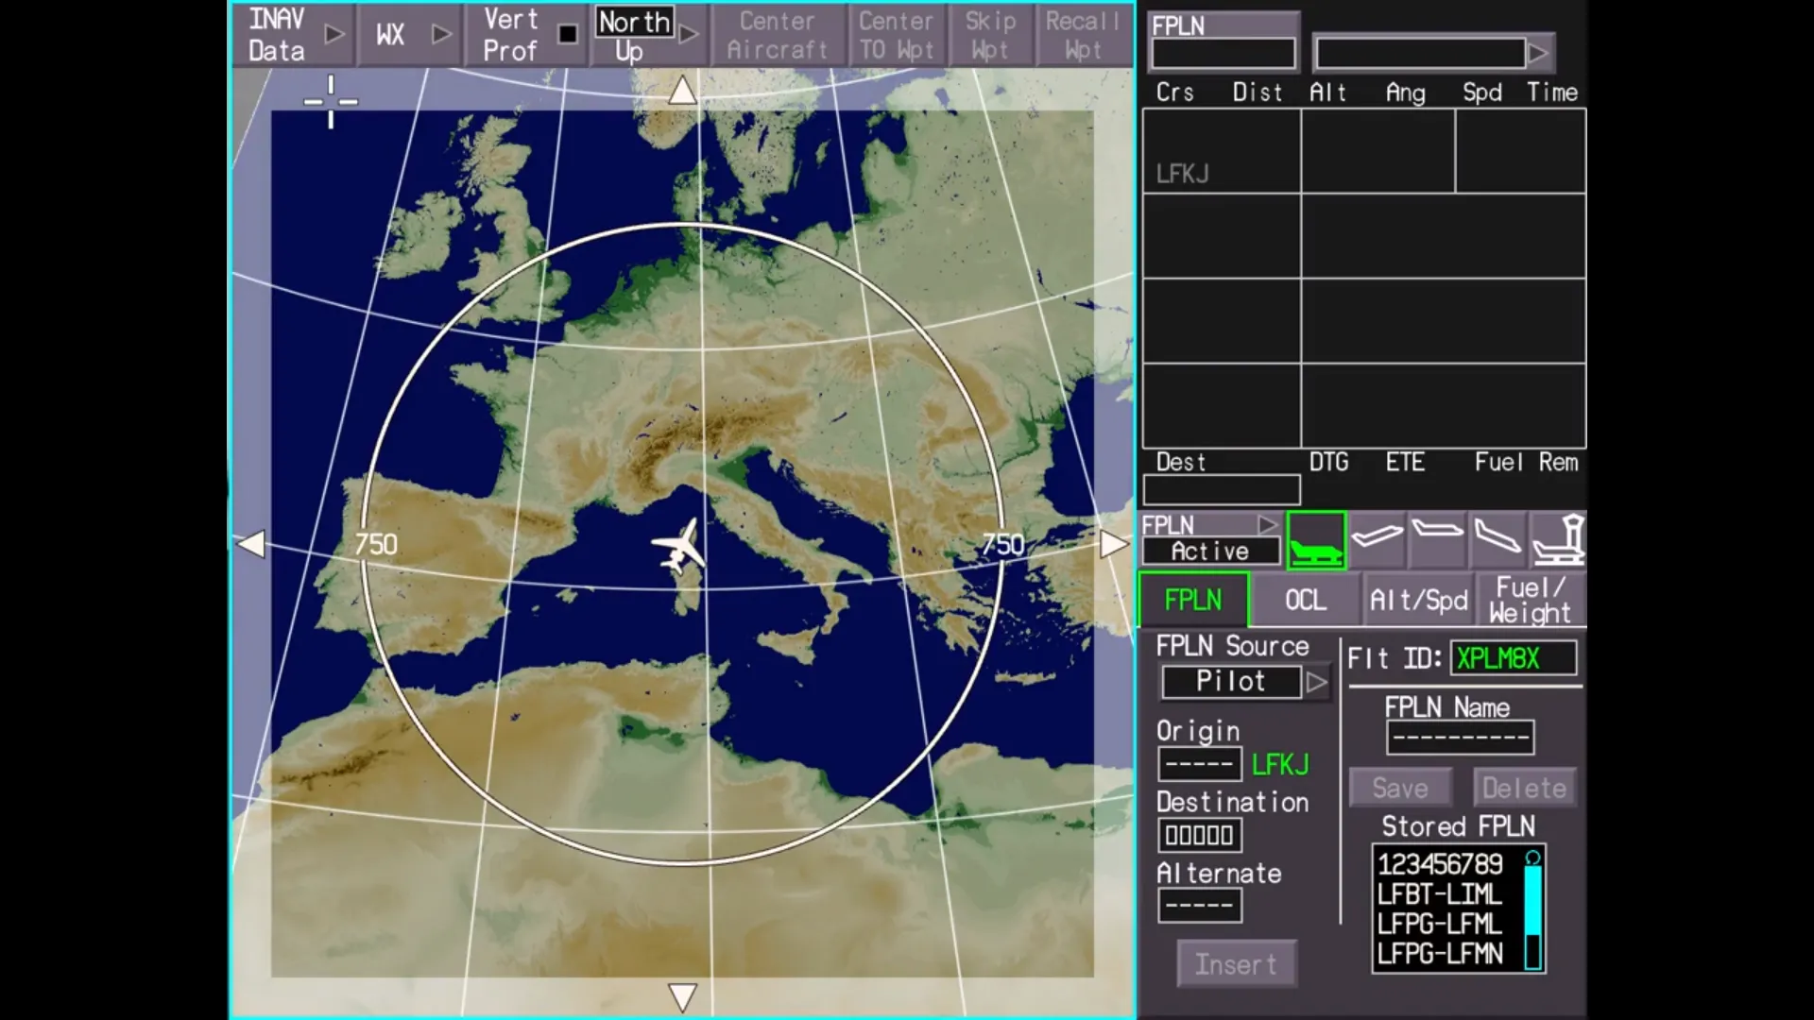Select the arrival airport tower icon
This screenshot has height=1020, width=1814.
point(1558,540)
